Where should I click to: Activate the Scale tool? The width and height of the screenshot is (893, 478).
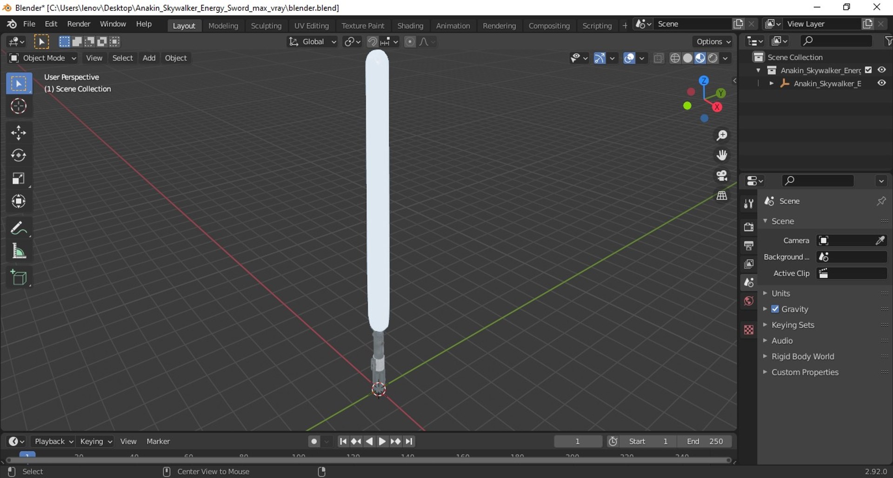point(19,179)
